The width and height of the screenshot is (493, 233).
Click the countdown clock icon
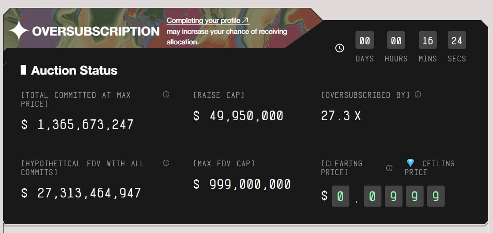[x=340, y=48]
